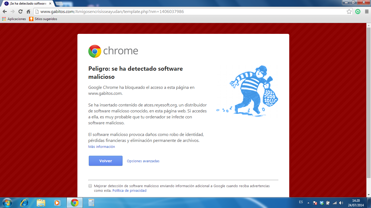Click the volume speaker in system tray

tap(341, 203)
